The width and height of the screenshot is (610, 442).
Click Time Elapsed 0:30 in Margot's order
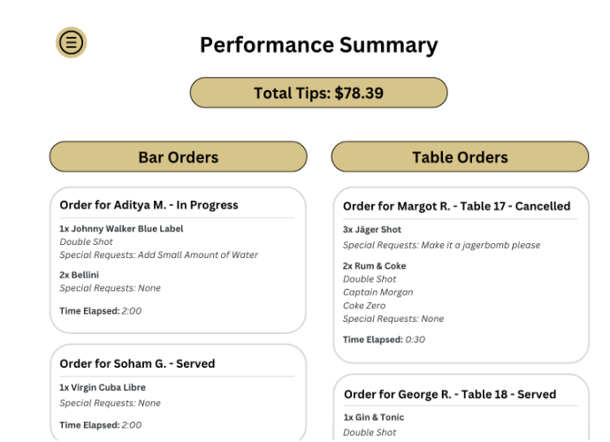click(384, 339)
